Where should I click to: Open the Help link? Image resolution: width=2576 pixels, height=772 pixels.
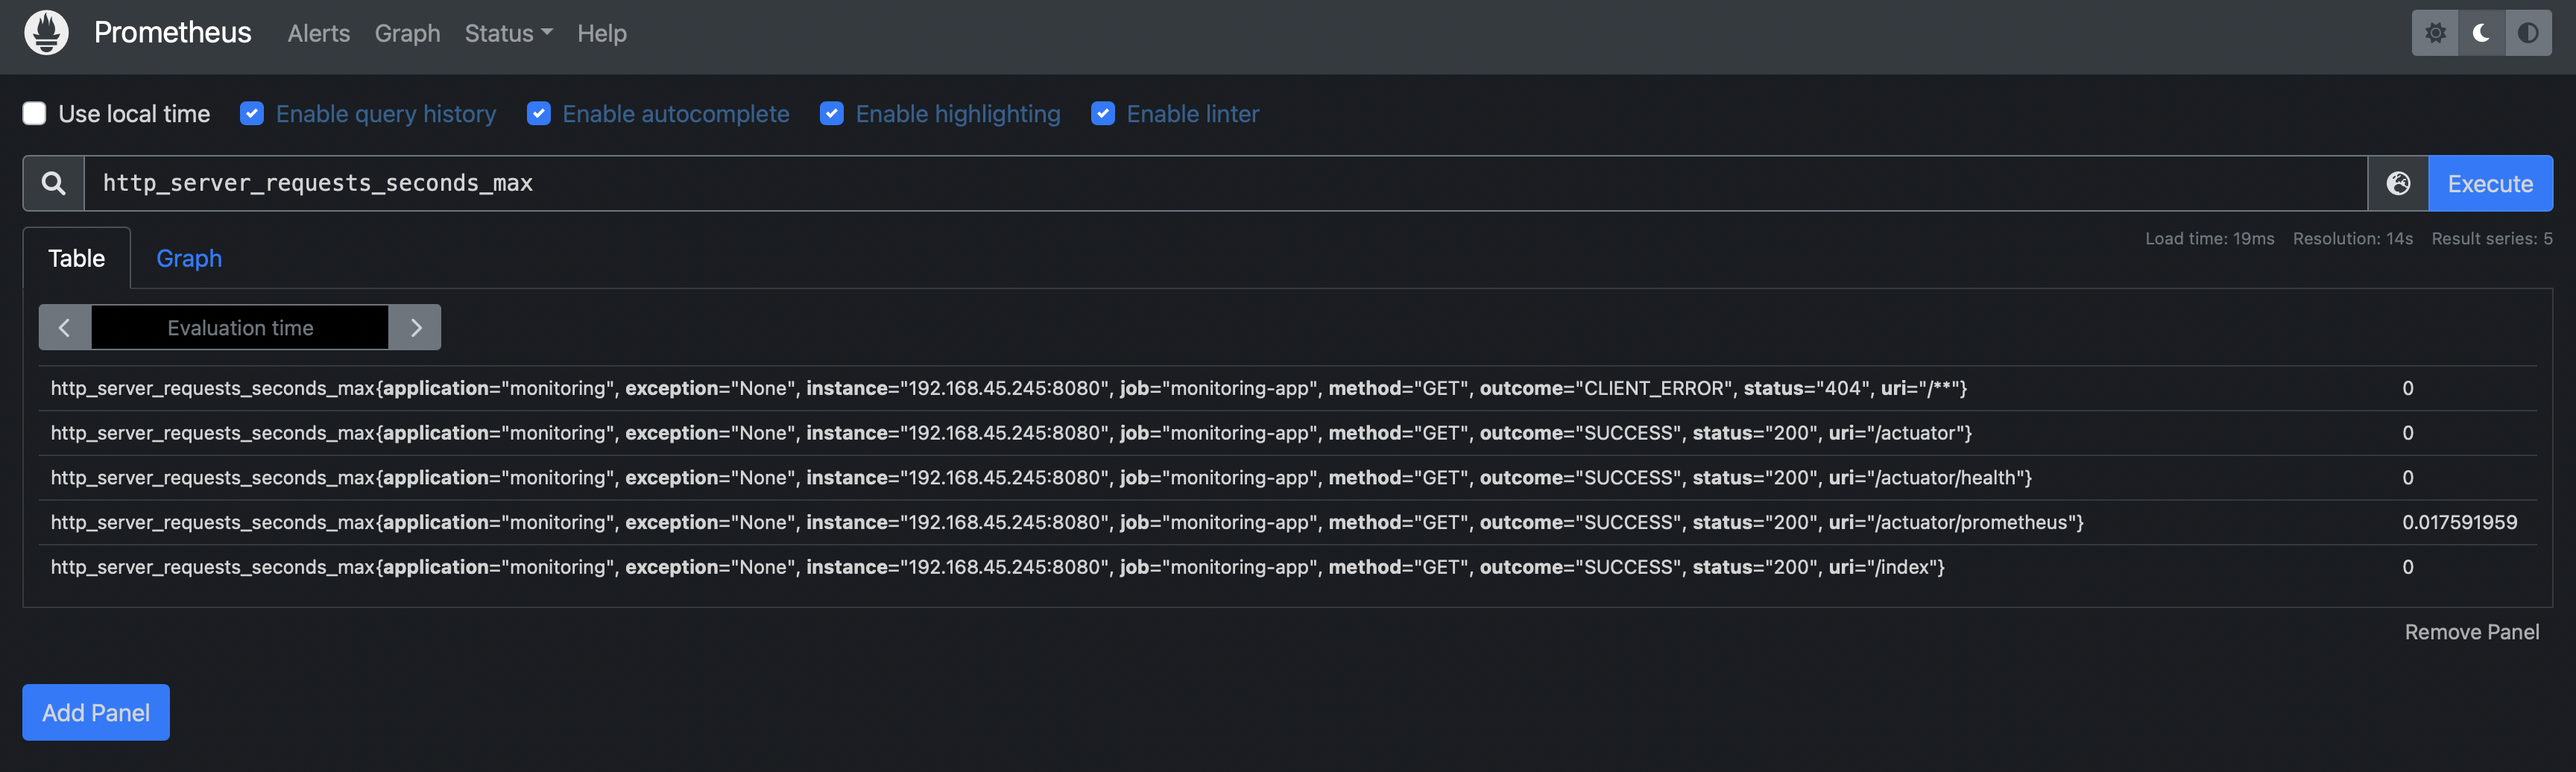click(602, 33)
